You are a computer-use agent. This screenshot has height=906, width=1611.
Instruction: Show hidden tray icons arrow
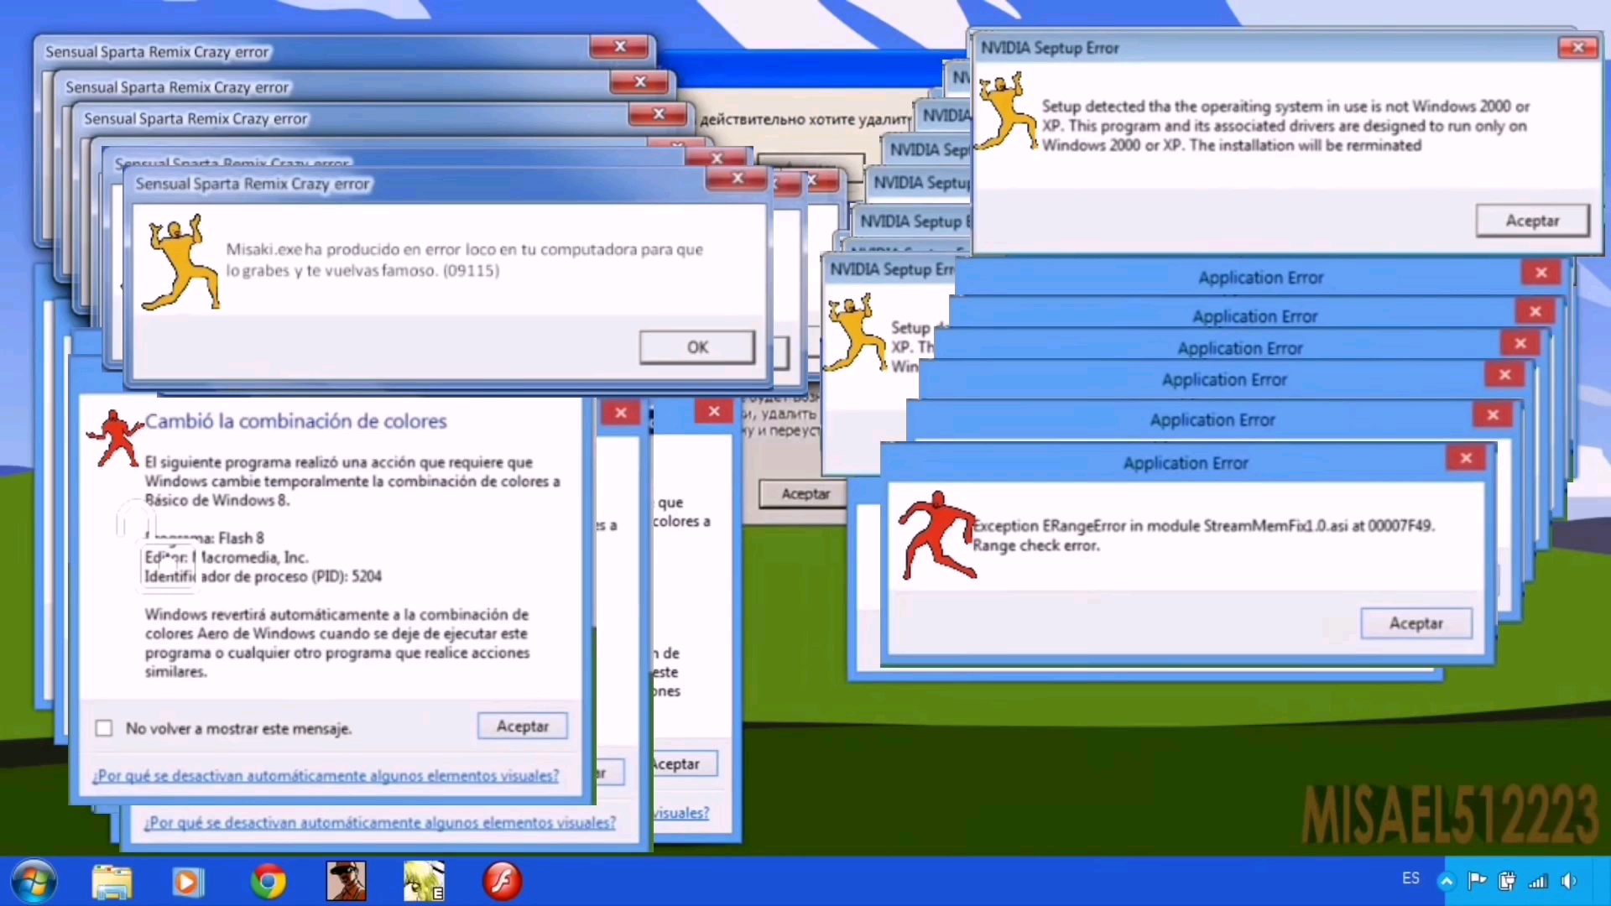pos(1446,881)
